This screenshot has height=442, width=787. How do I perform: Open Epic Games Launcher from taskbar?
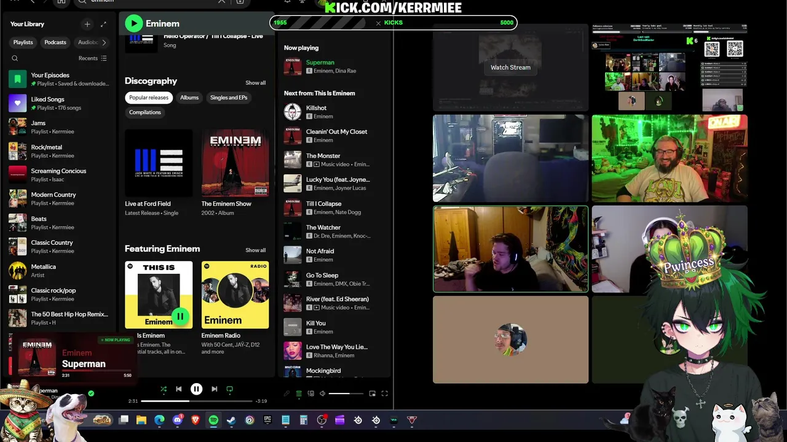tap(267, 420)
